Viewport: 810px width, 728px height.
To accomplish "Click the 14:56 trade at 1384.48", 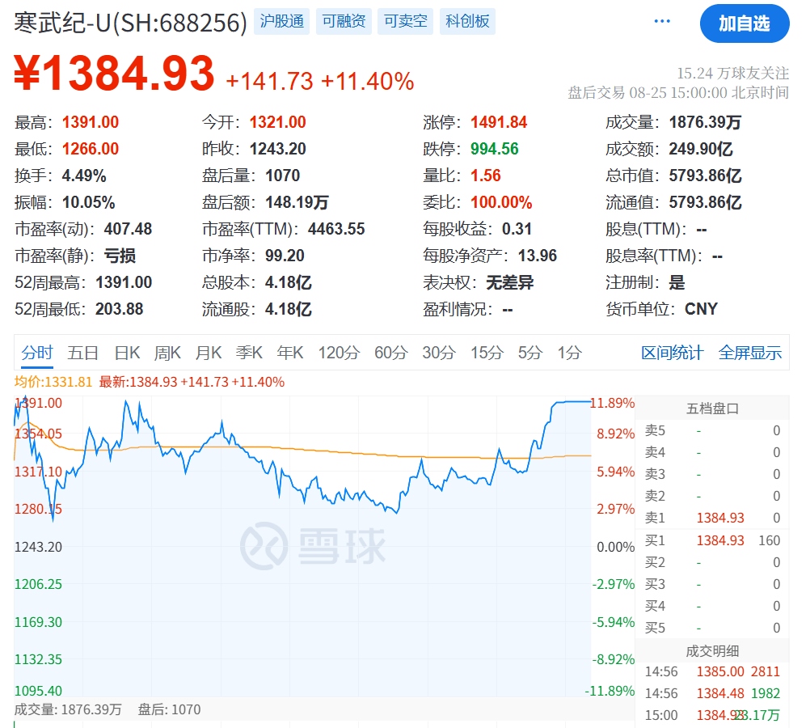I will point(712,693).
